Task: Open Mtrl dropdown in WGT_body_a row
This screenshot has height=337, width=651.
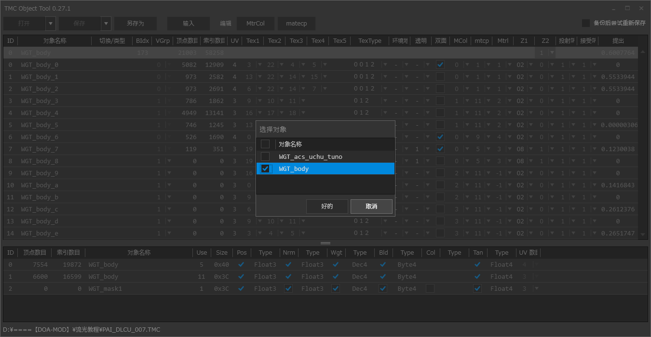Action: pyautogui.click(x=510, y=185)
